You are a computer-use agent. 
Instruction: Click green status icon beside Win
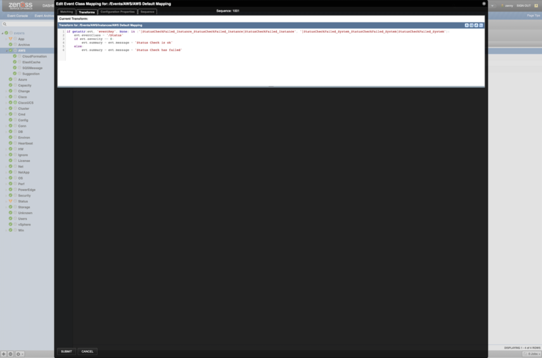click(x=10, y=230)
